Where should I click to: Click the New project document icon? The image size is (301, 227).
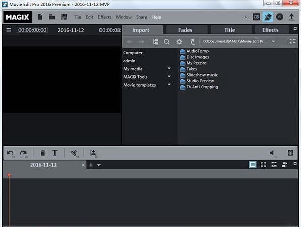(40, 17)
